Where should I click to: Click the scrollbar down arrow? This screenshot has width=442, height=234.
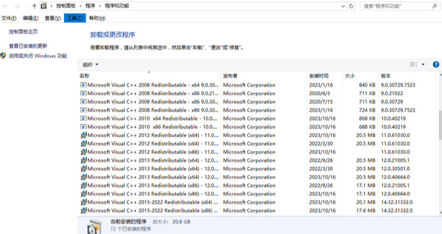440,213
